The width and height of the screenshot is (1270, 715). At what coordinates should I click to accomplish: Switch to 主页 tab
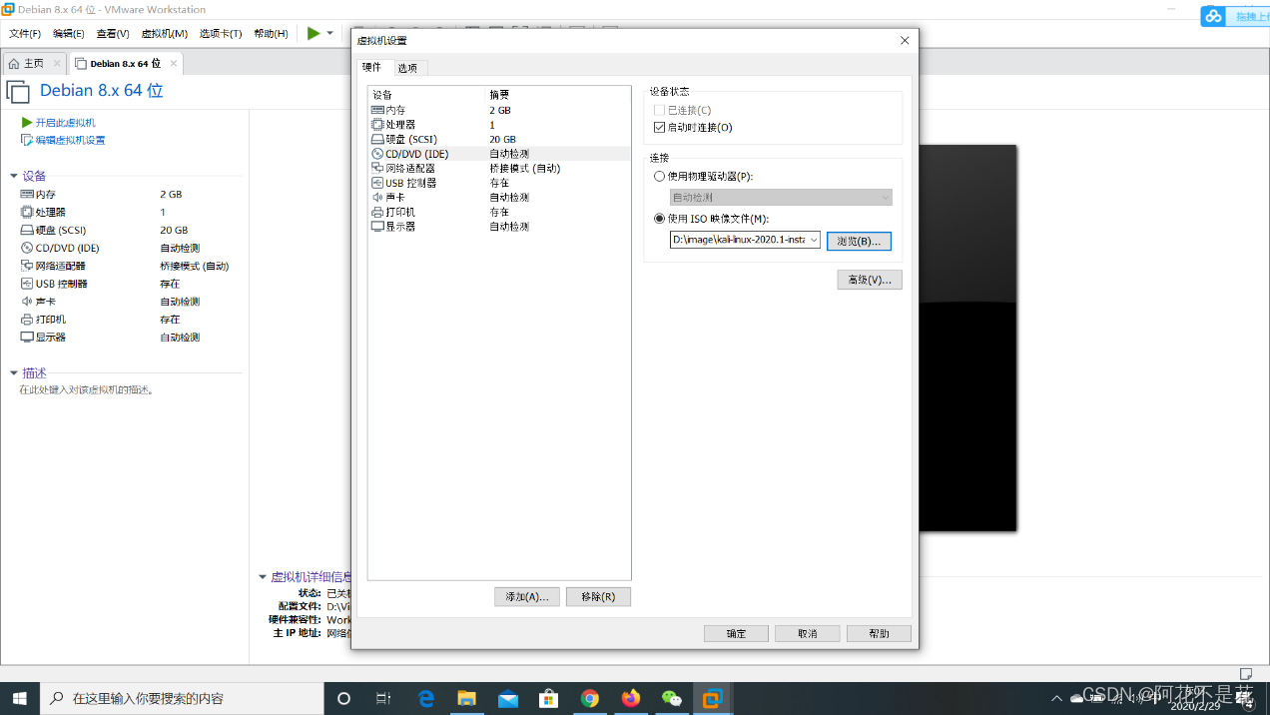pos(34,63)
